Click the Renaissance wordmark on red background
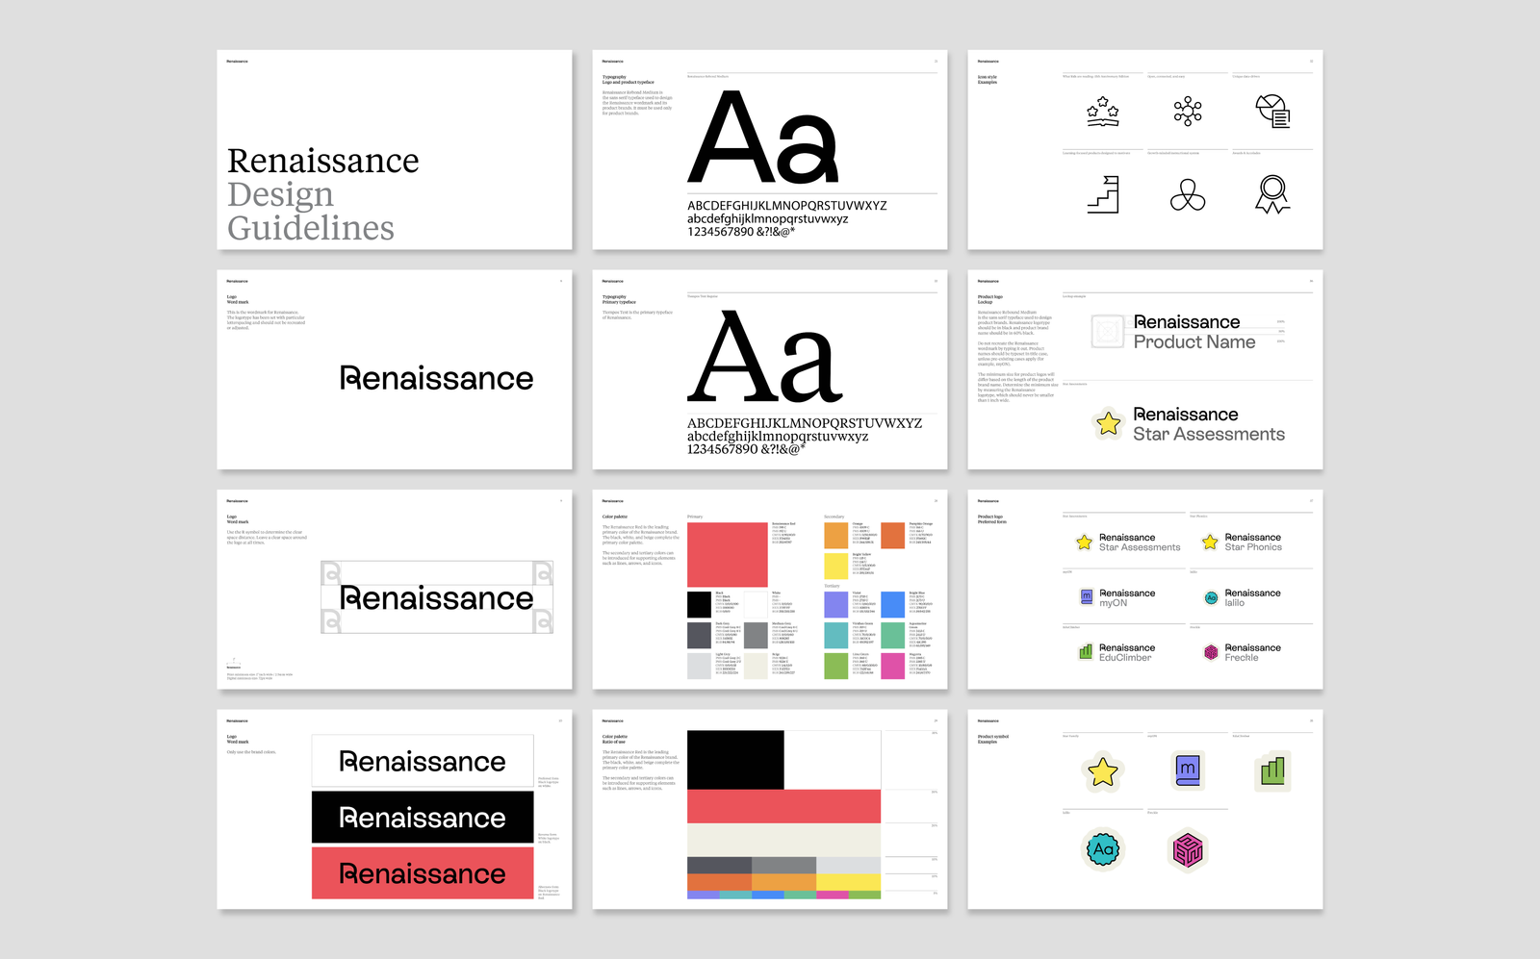This screenshot has height=959, width=1540. tap(423, 873)
